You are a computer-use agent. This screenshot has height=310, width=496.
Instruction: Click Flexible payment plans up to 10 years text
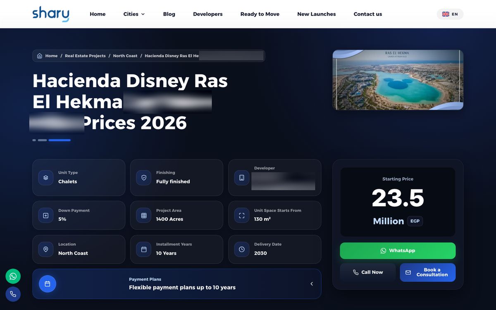tap(182, 288)
